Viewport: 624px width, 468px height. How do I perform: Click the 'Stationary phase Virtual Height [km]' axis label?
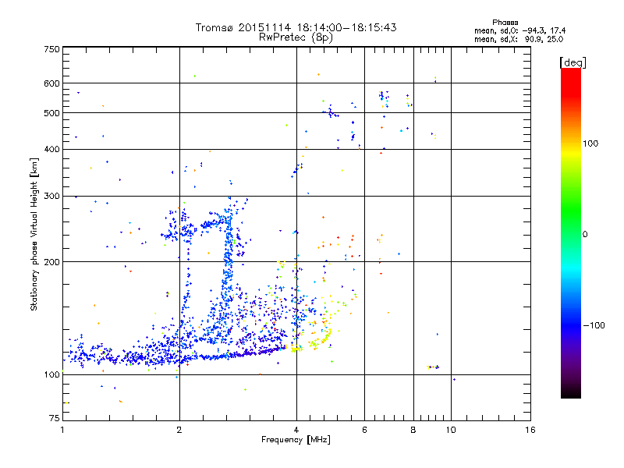(34, 235)
